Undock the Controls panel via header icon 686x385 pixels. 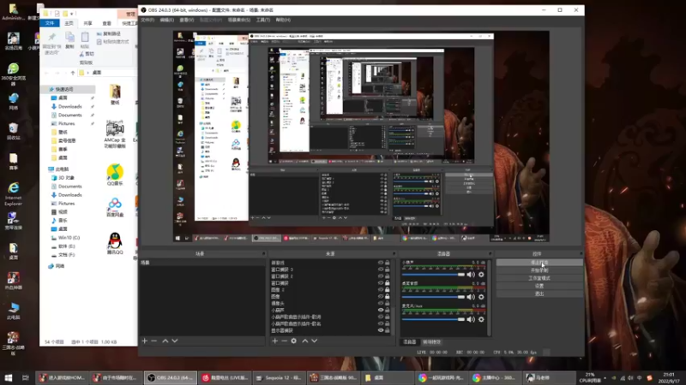[x=581, y=253]
